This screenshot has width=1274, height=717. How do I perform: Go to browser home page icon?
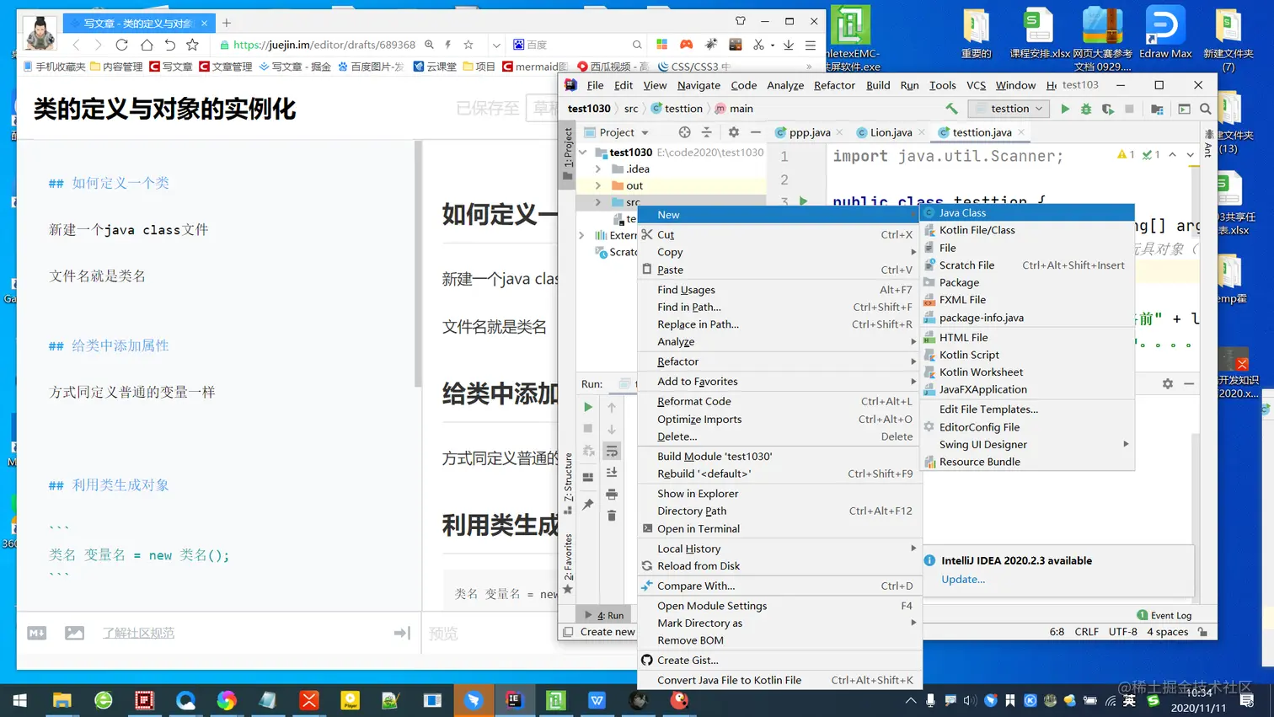147,45
